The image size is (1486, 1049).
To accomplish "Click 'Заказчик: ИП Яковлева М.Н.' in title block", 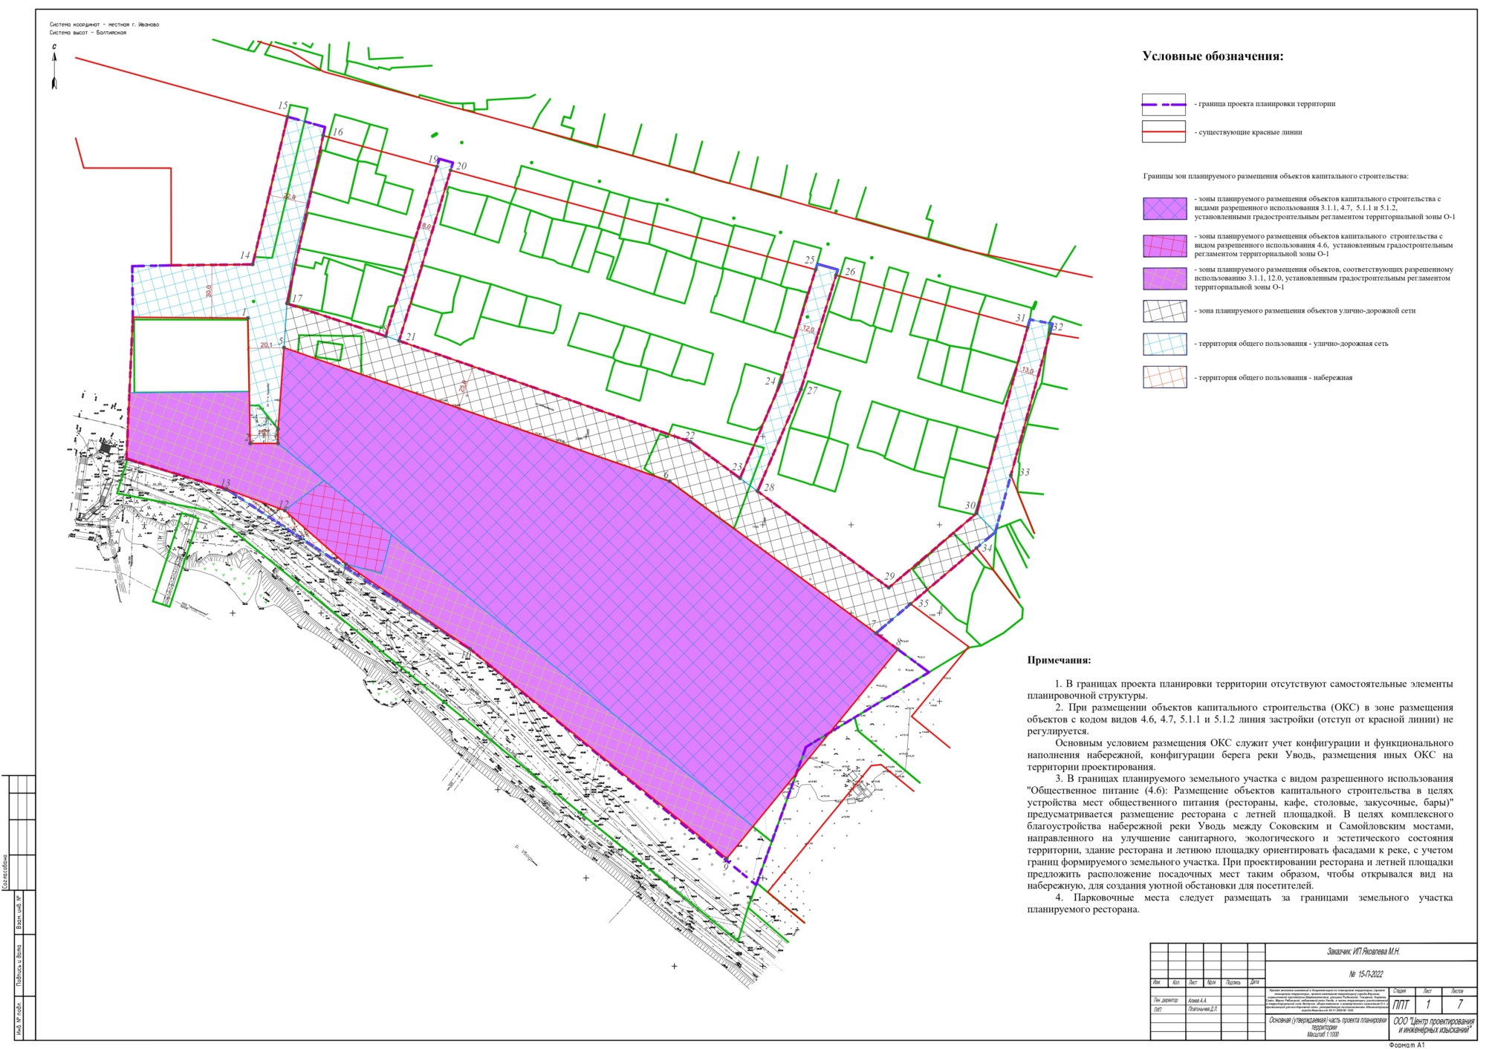I will 1363,951.
